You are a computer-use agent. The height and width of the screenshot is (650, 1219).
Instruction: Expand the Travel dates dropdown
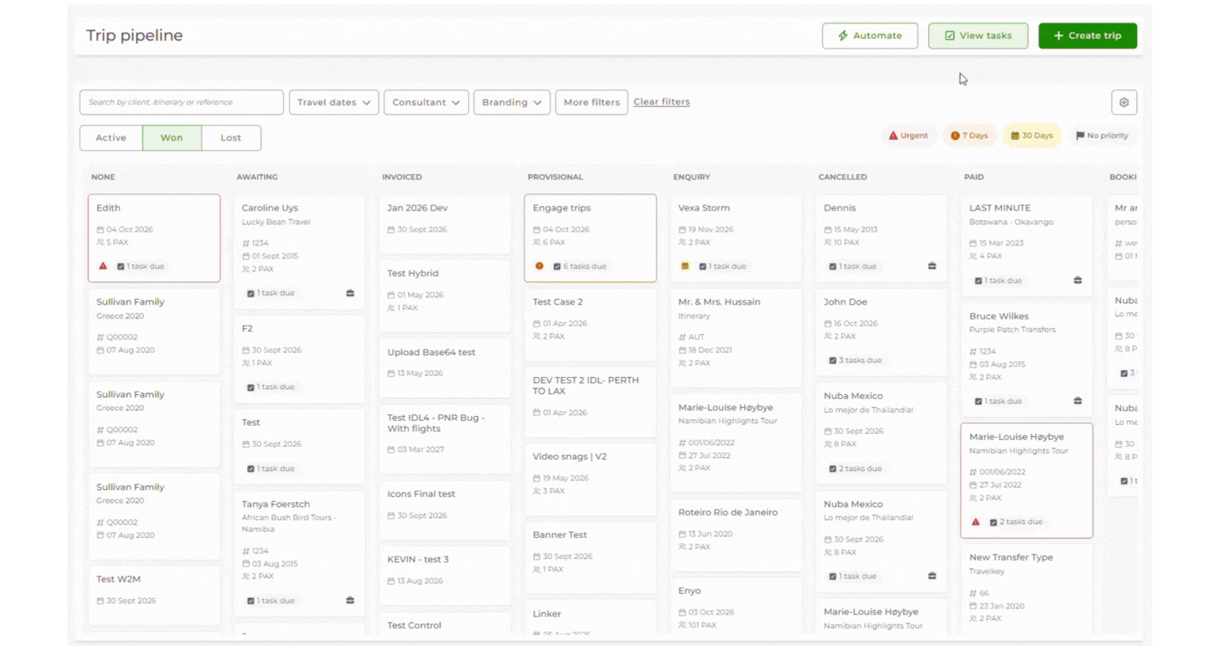coord(334,102)
